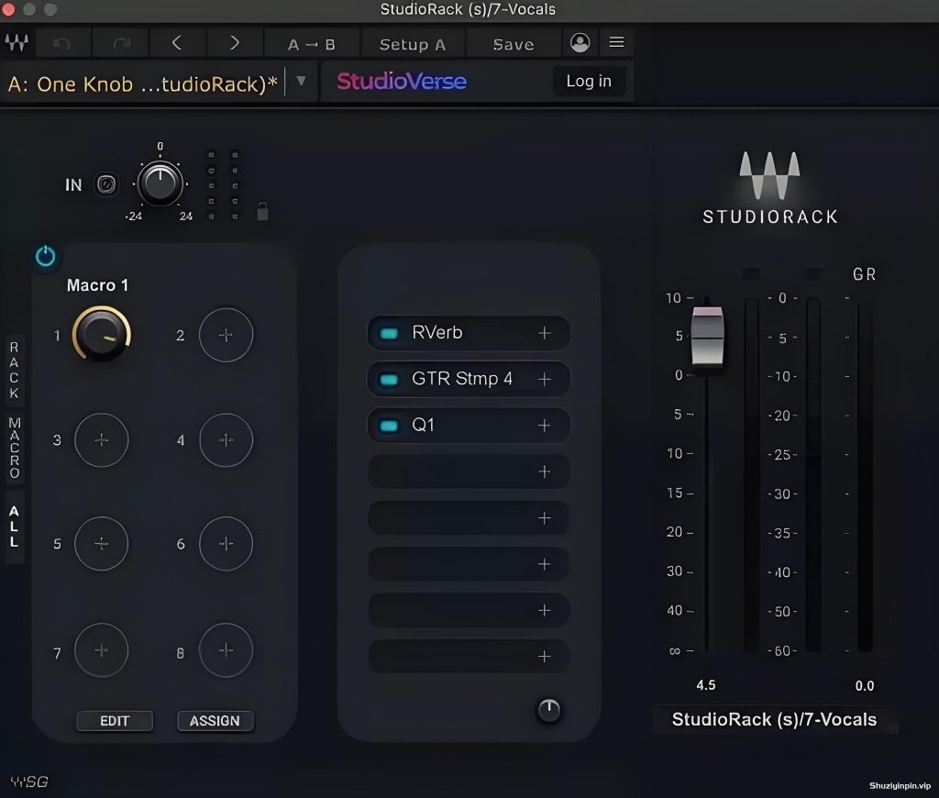Viewport: 939px width, 798px height.
Task: Add a plugin to the eighth rack slot
Action: 545,656
